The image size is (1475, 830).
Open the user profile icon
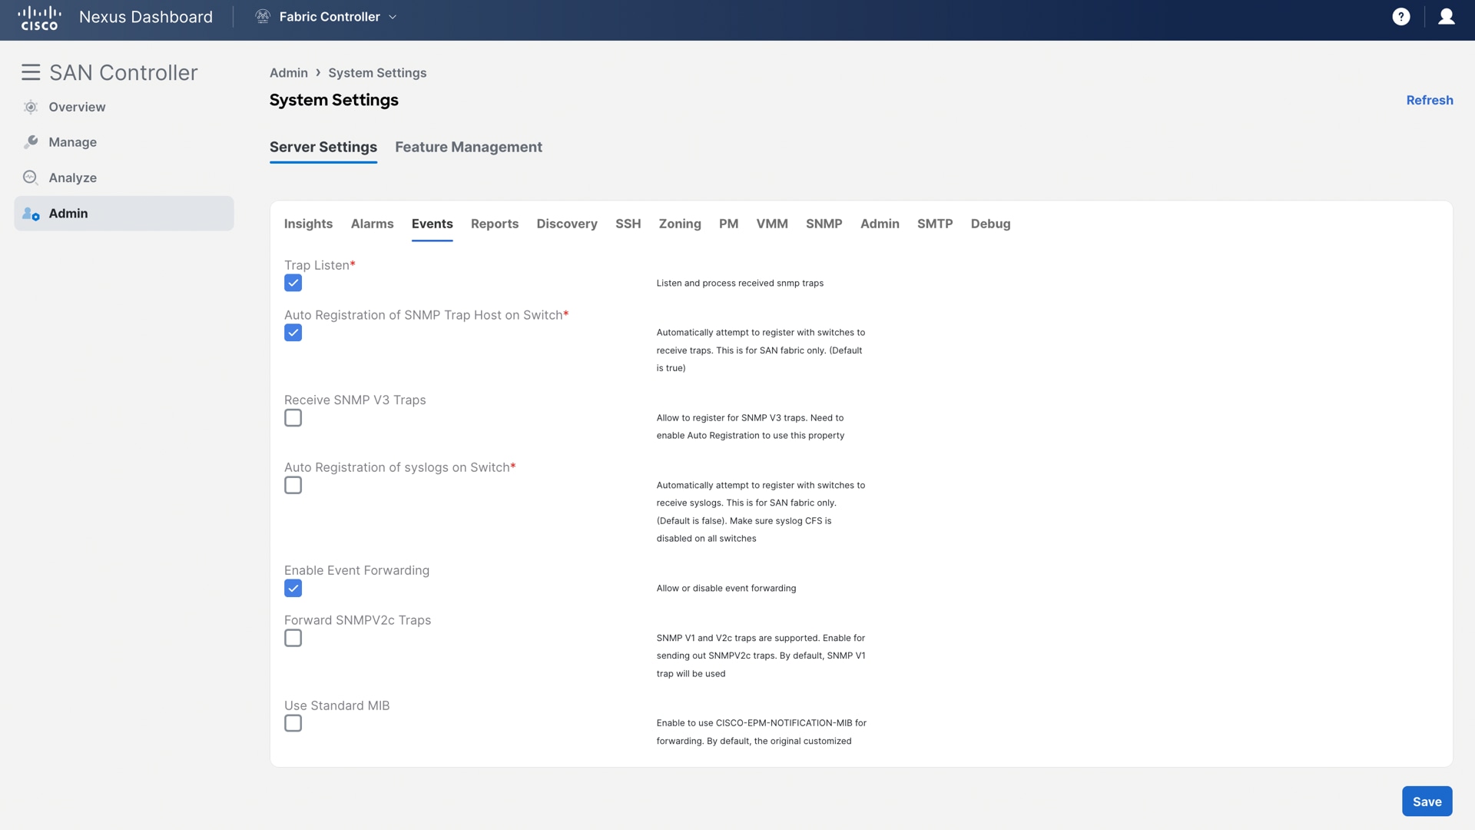click(1446, 17)
